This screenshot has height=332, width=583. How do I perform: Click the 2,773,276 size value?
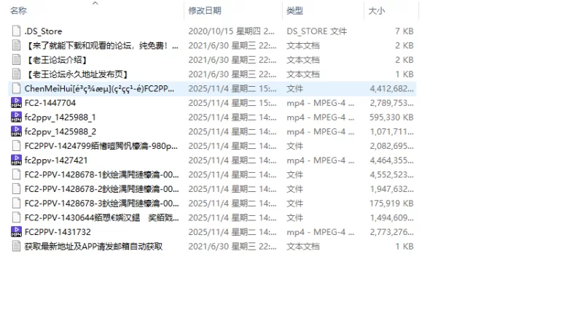pyautogui.click(x=391, y=232)
